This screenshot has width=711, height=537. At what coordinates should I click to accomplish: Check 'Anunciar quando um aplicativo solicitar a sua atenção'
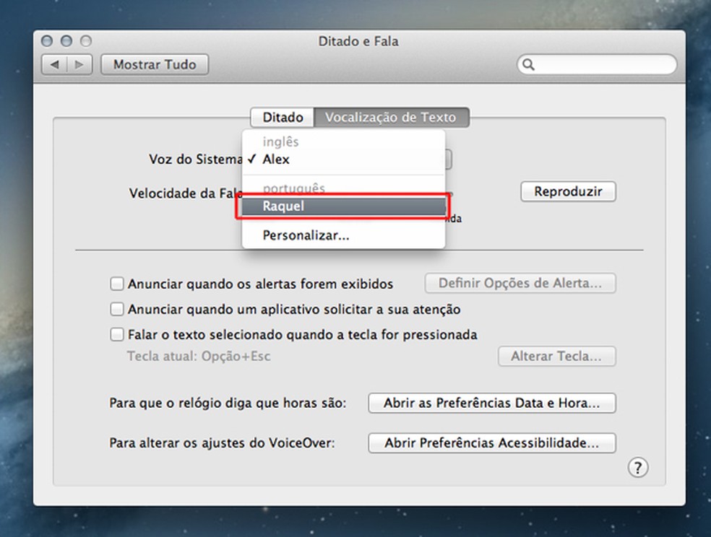[116, 309]
